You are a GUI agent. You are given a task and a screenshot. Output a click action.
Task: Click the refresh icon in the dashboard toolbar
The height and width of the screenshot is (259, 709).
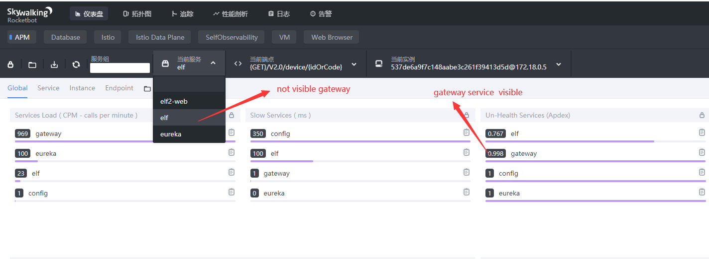(76, 65)
